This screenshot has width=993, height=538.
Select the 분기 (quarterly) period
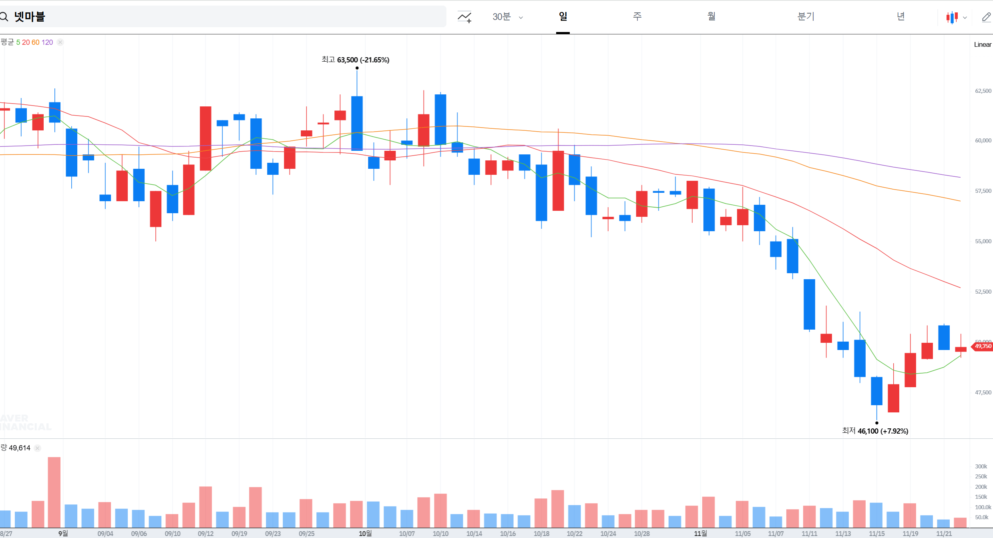806,16
